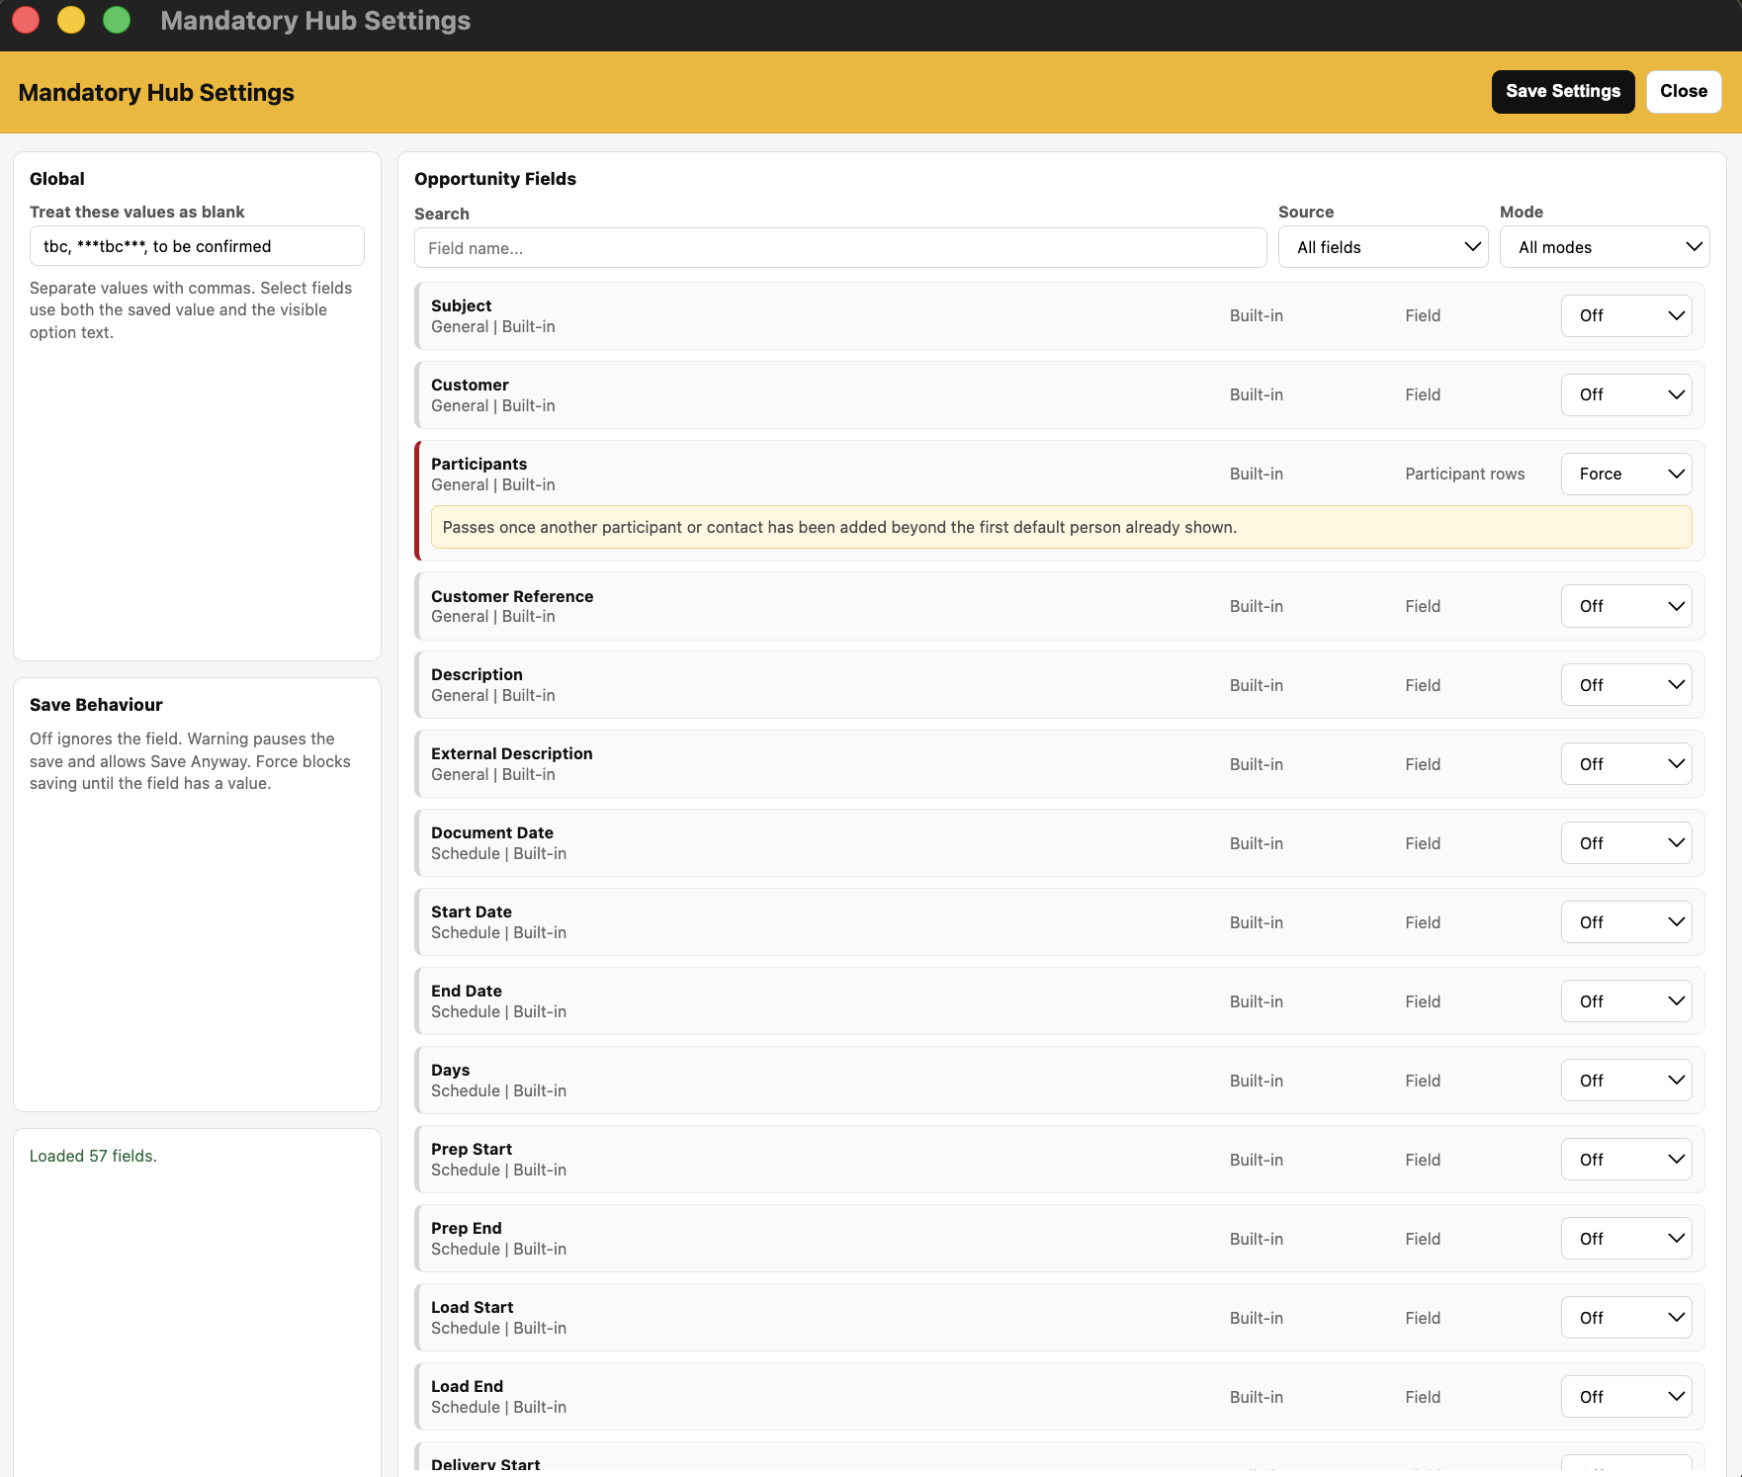Open mode dropdown for End Date
This screenshot has height=1477, width=1742.
pyautogui.click(x=1626, y=1001)
